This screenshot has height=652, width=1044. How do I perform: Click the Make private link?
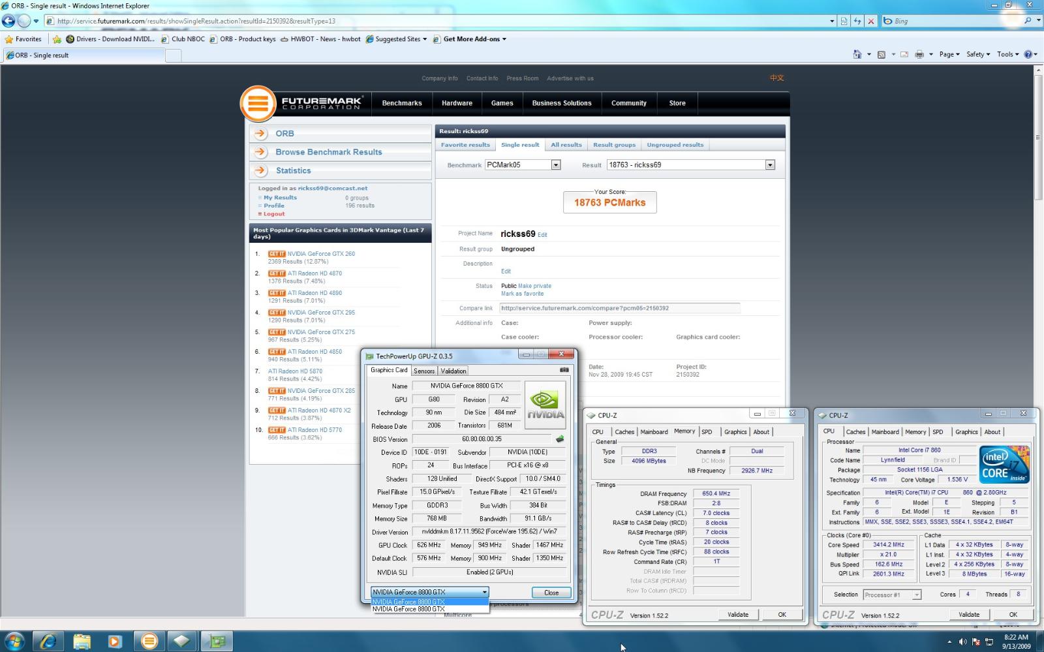point(534,286)
